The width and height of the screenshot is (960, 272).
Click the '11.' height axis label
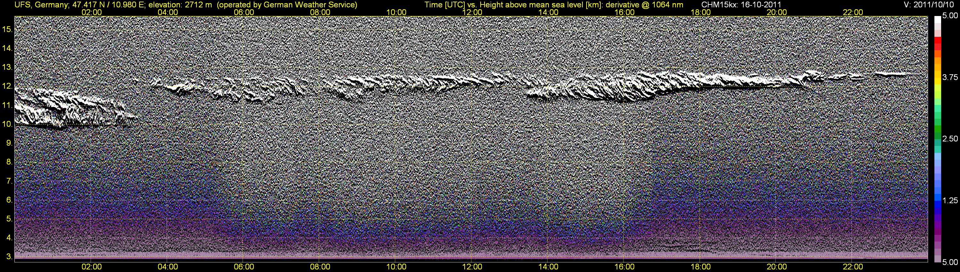pos(7,105)
